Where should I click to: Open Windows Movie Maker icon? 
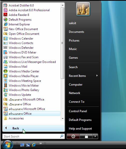pos(5,85)
